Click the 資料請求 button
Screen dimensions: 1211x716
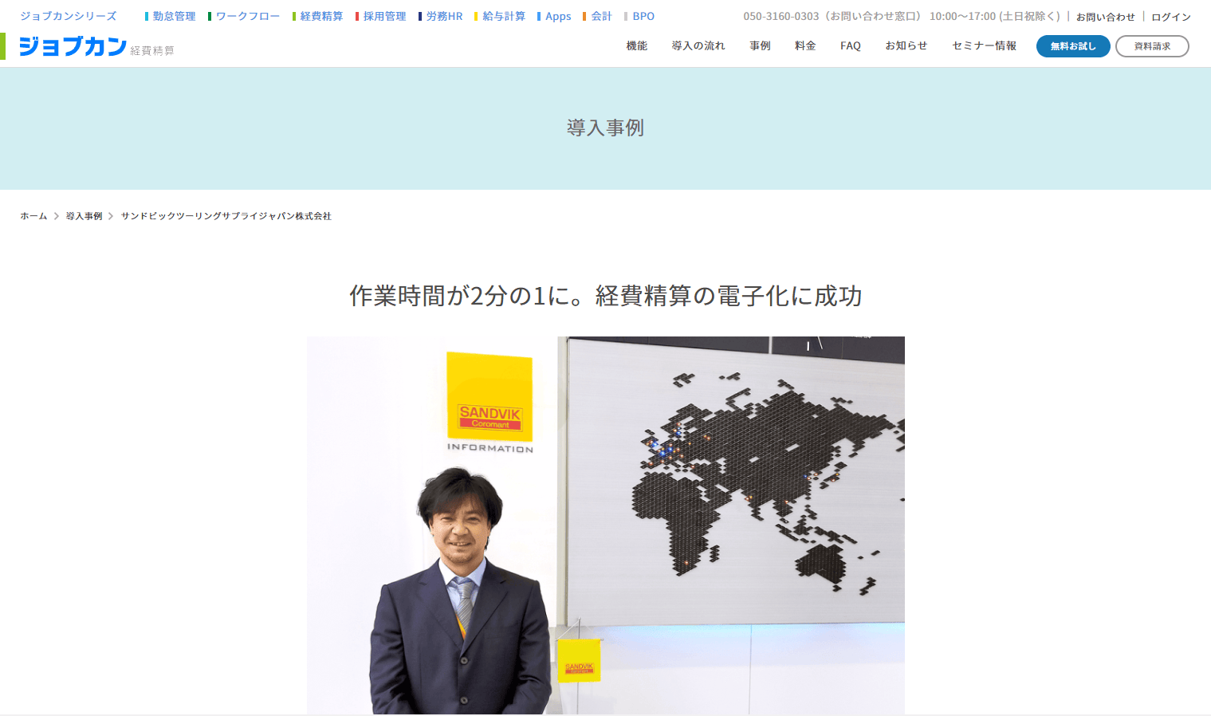coord(1152,46)
